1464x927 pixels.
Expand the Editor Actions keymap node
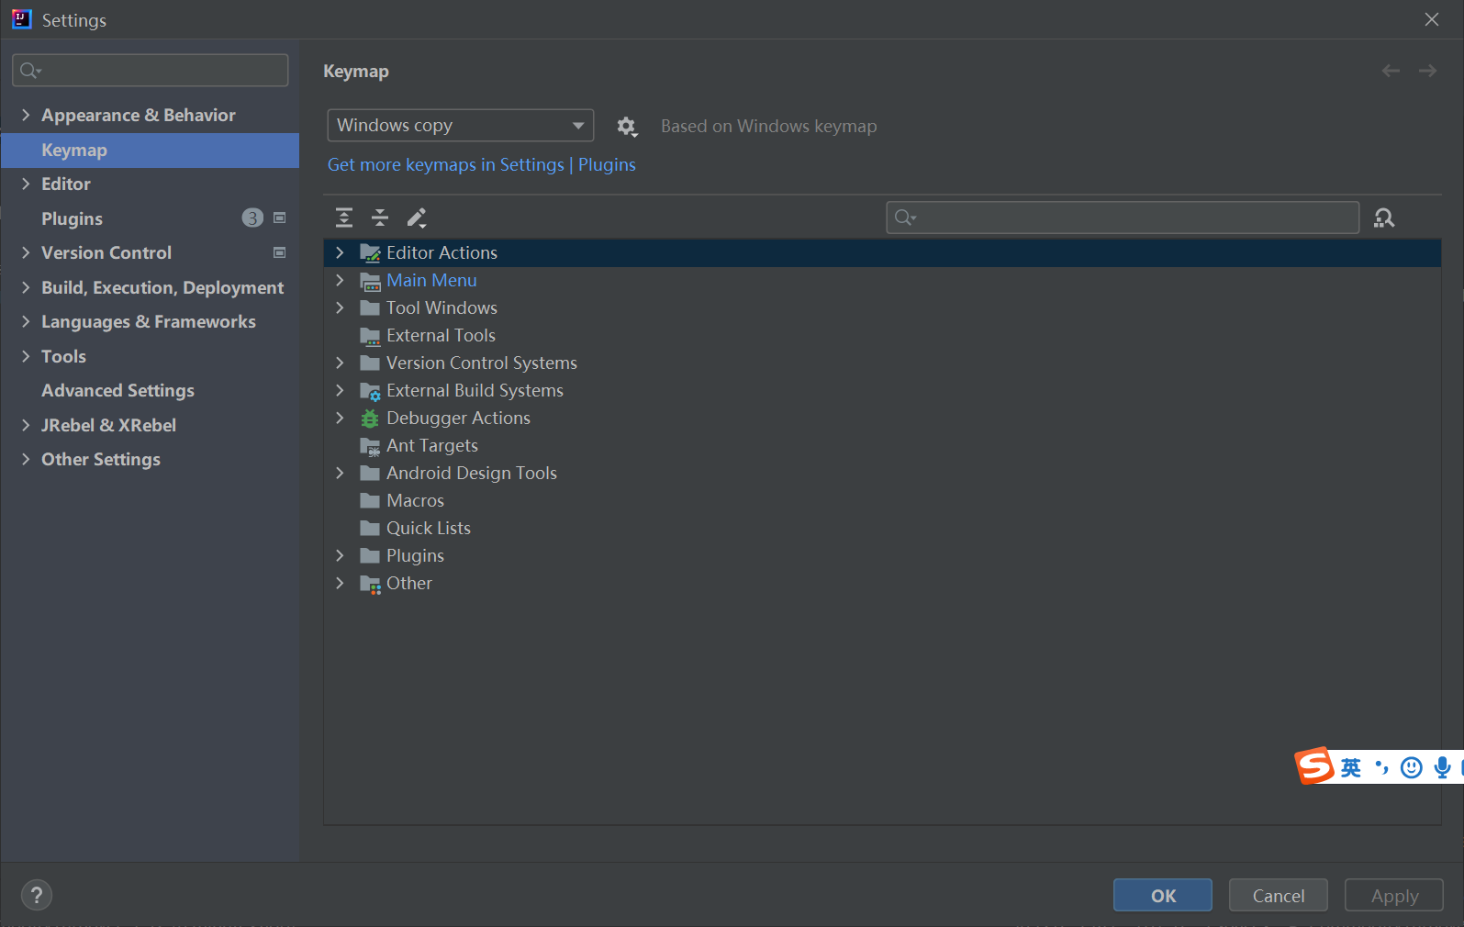tap(340, 252)
